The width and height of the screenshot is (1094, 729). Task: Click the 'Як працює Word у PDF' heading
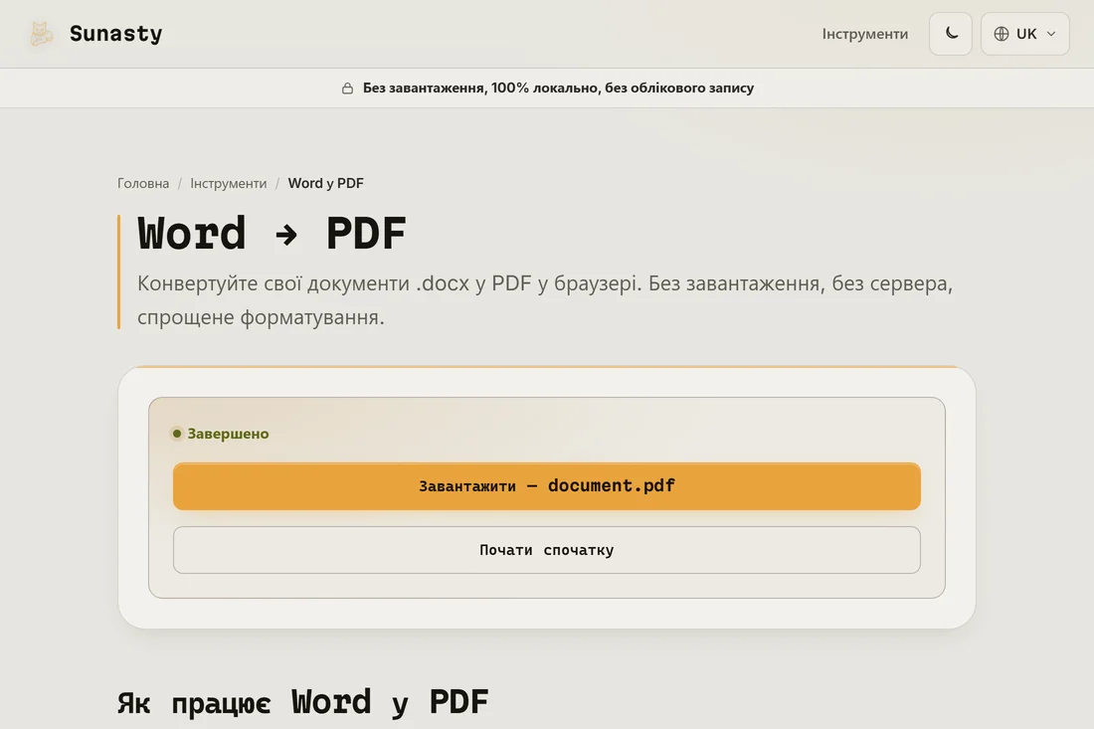point(302,702)
